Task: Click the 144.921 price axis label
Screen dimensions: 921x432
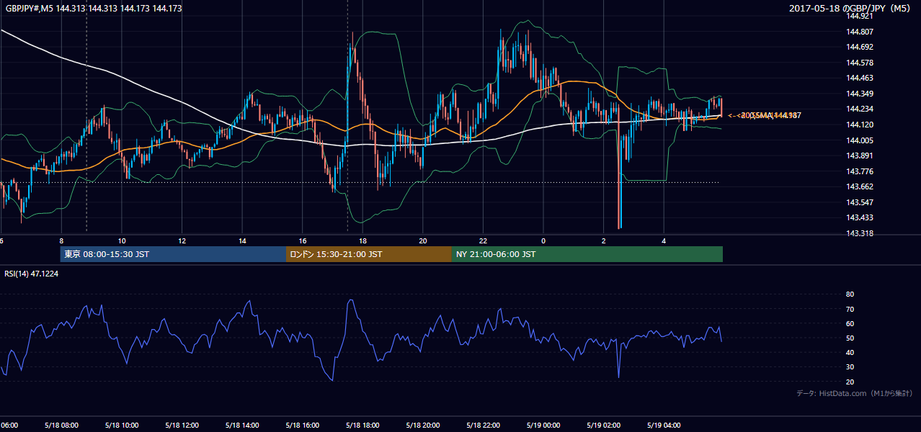Action: (860, 16)
